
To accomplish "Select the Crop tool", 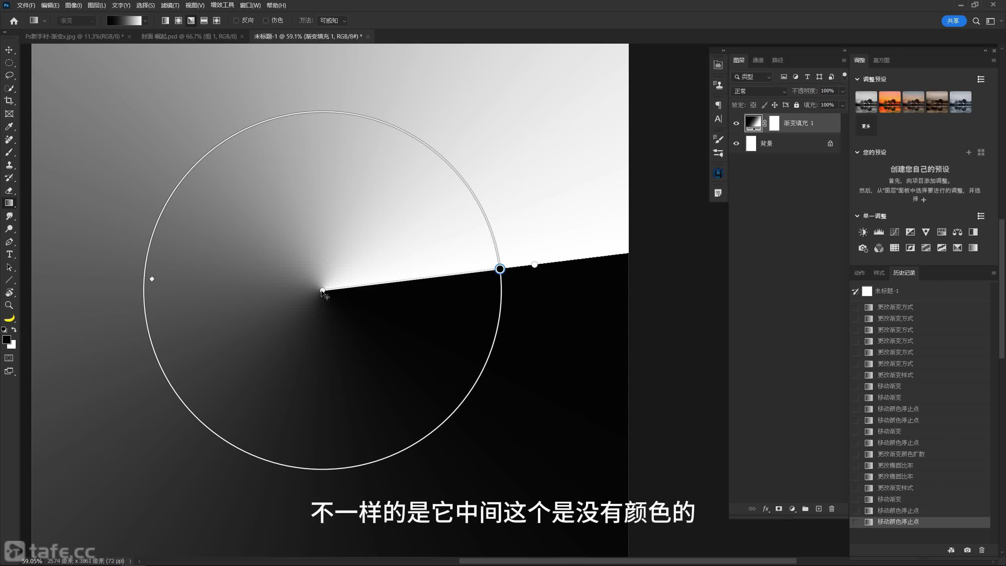I will (x=9, y=101).
